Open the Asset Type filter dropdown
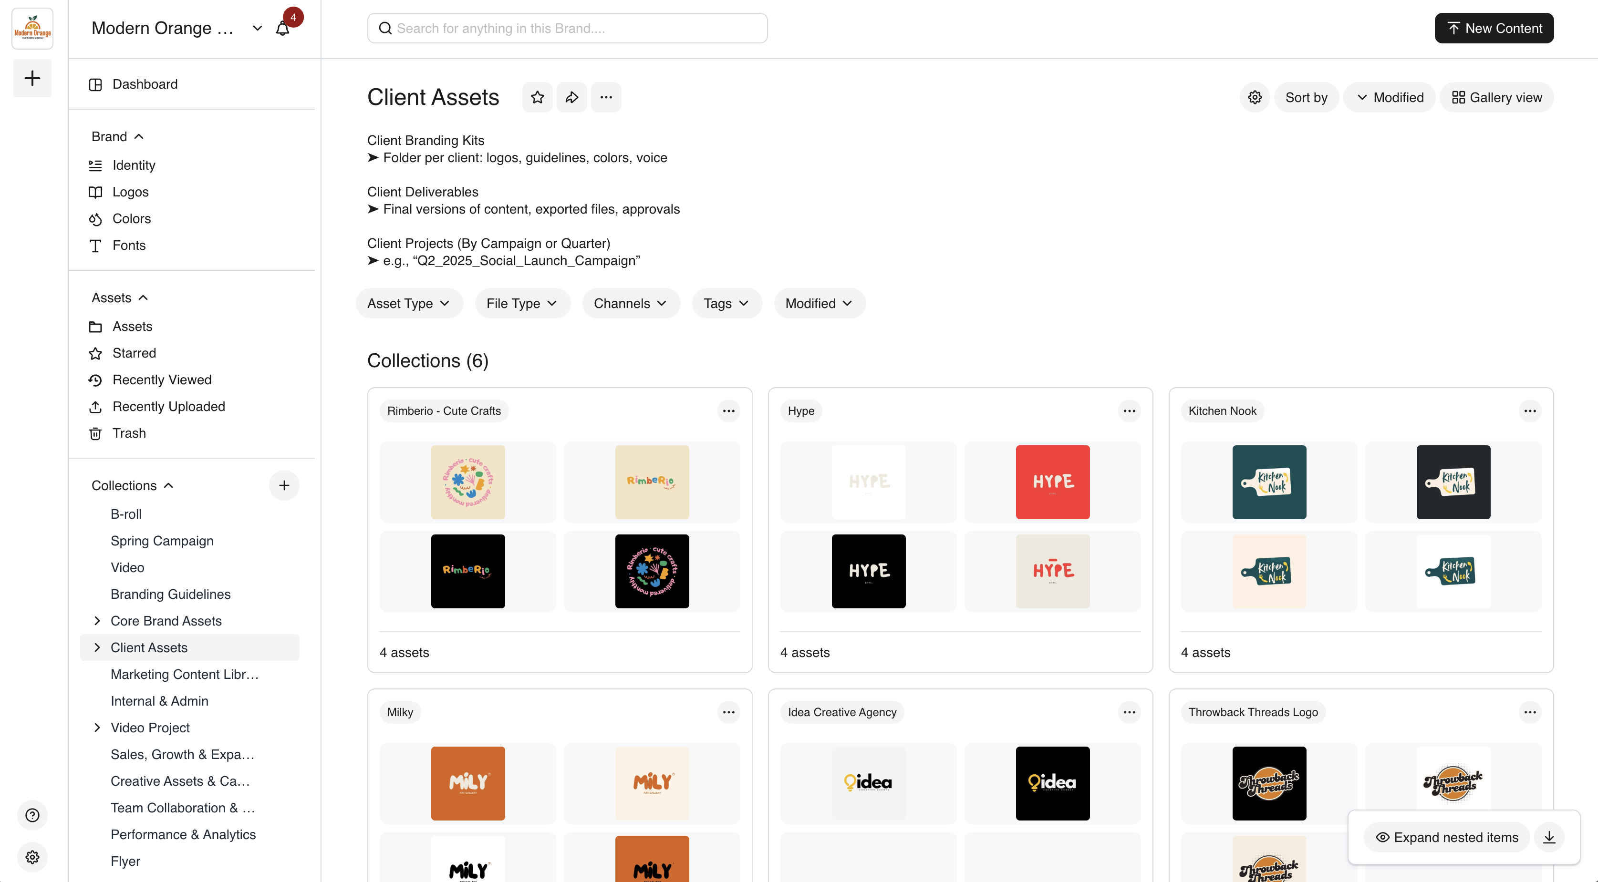 pyautogui.click(x=408, y=303)
